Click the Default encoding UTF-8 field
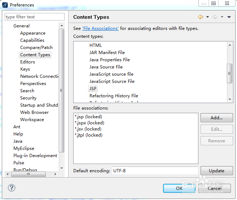The width and height of the screenshot is (237, 200). click(x=155, y=171)
